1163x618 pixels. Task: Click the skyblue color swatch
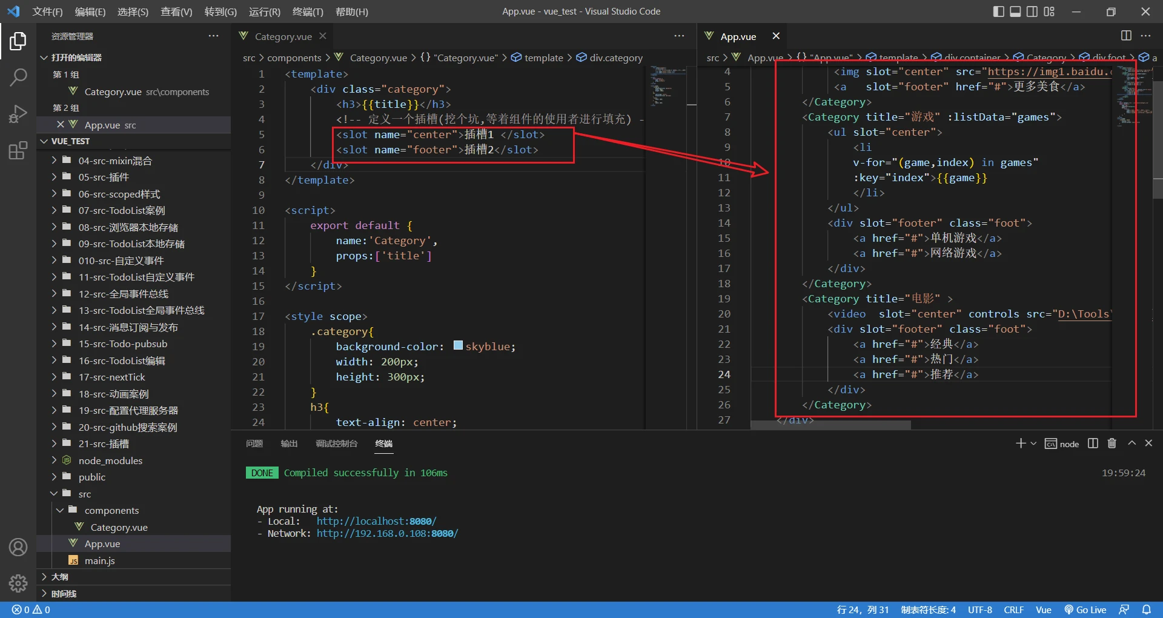tap(458, 346)
